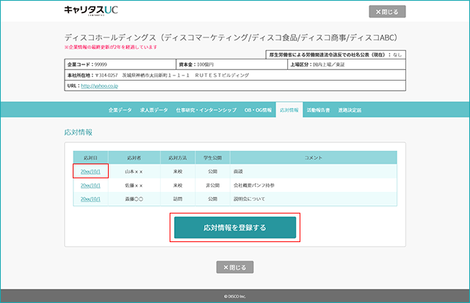The image size is (470, 303).
Task: Click the 応対者 column header
Action: [134, 158]
